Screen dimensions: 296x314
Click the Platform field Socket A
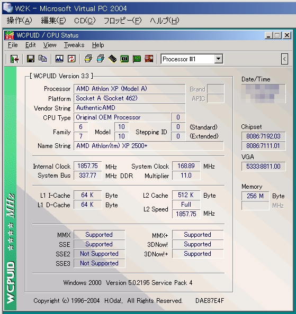129,98
